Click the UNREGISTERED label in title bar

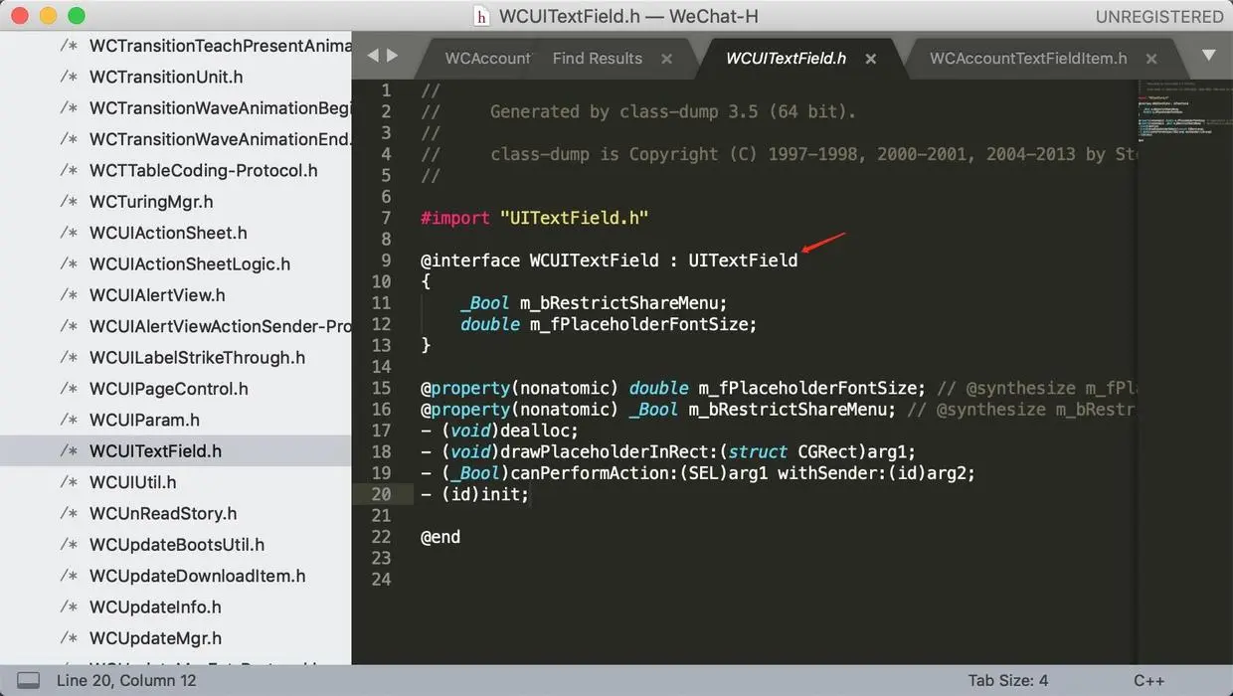click(x=1159, y=16)
